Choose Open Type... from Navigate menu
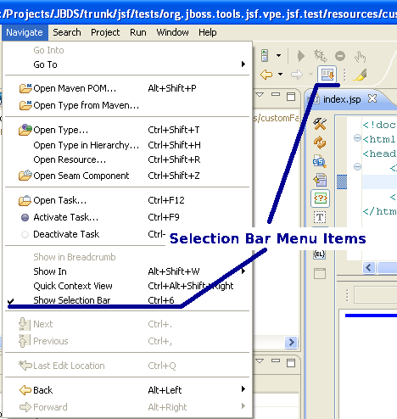Viewport: 397px width, 419px height. point(127,130)
